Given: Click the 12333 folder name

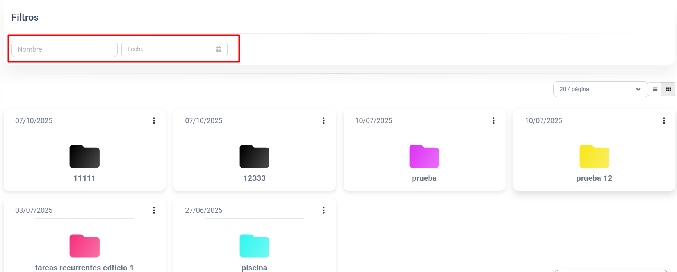Looking at the screenshot, I should [x=254, y=178].
